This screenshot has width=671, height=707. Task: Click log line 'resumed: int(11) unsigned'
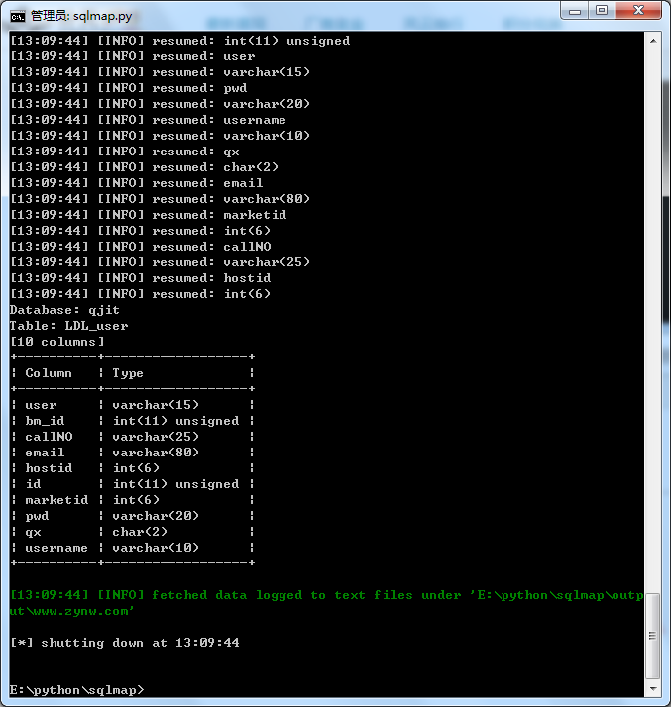tap(180, 41)
